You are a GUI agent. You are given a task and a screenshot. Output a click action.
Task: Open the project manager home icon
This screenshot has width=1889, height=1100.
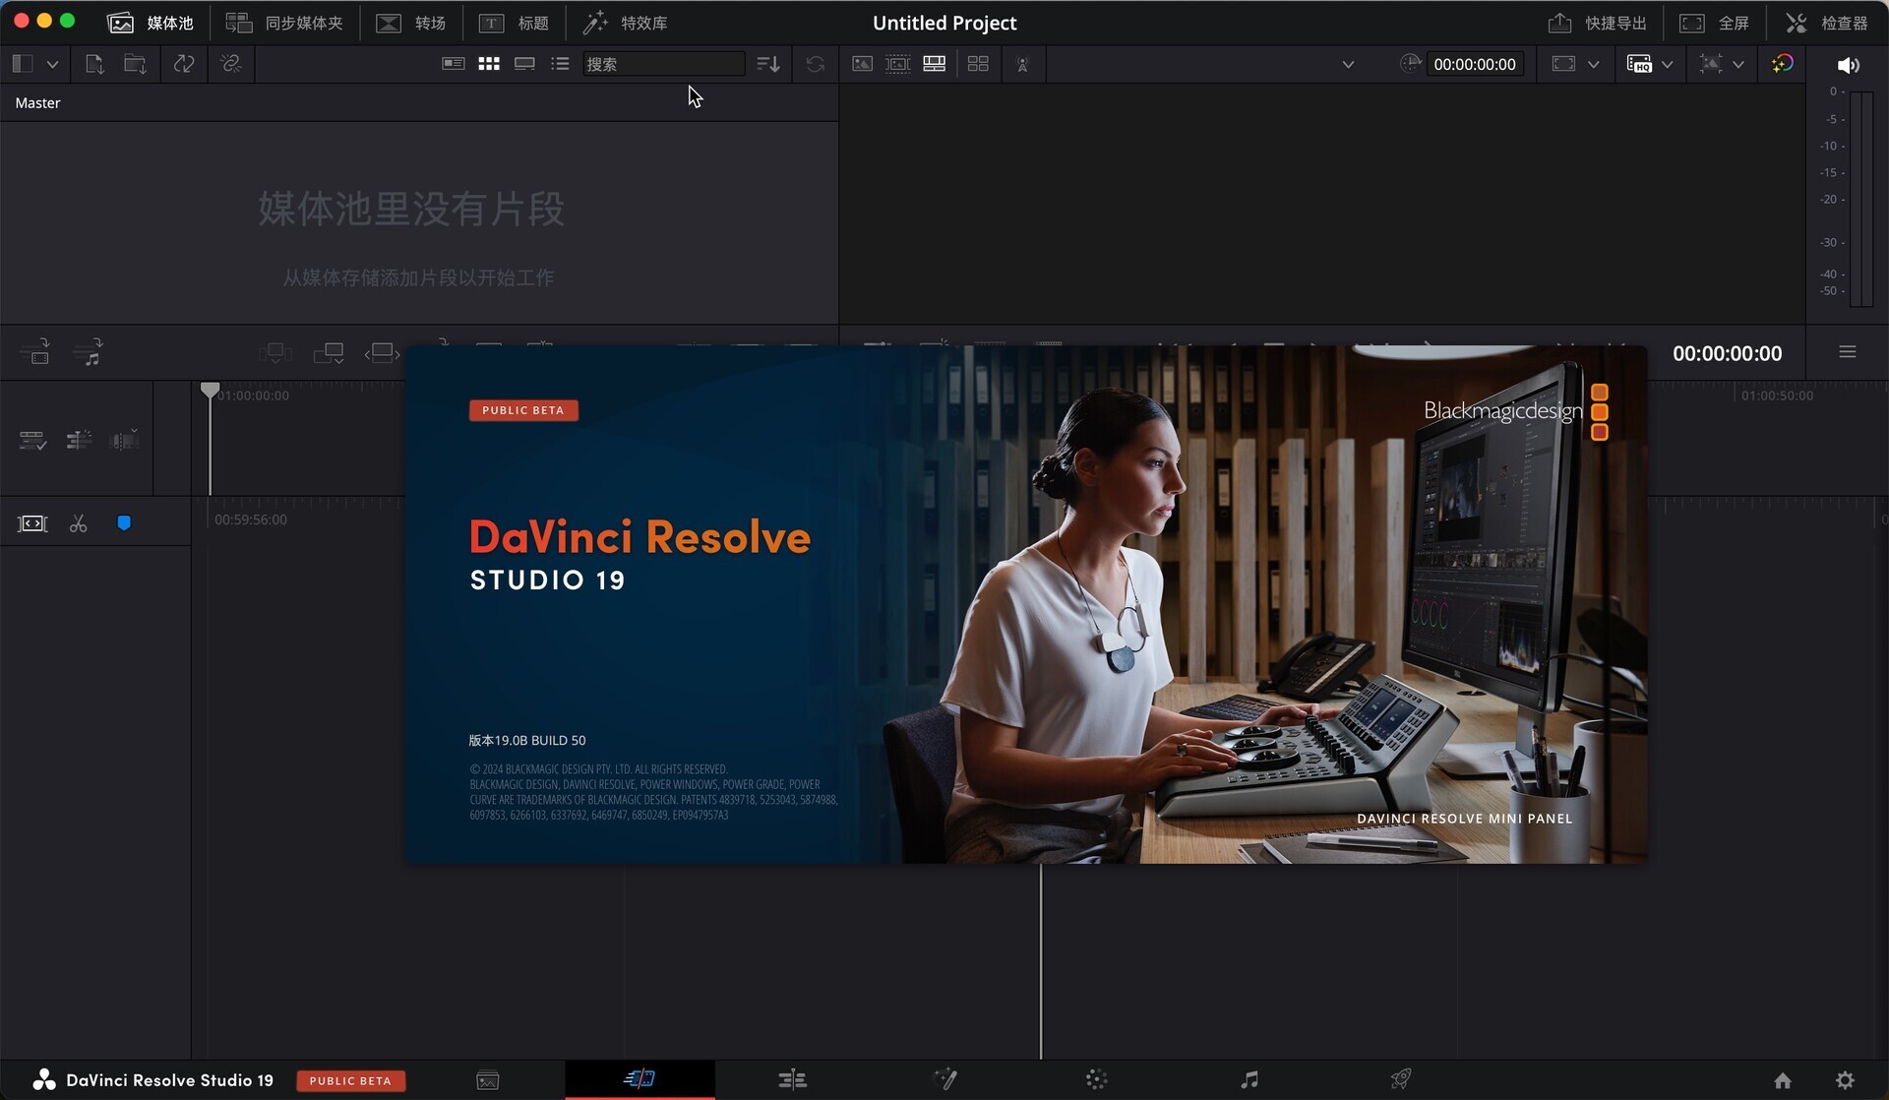[1782, 1080]
